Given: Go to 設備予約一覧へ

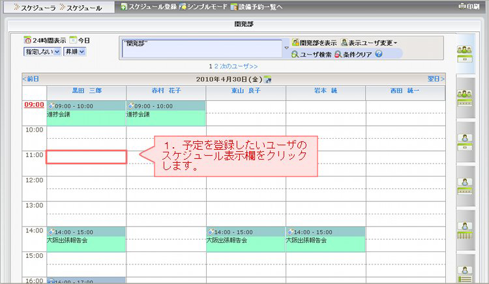Looking at the screenshot, I should pyautogui.click(x=256, y=7).
